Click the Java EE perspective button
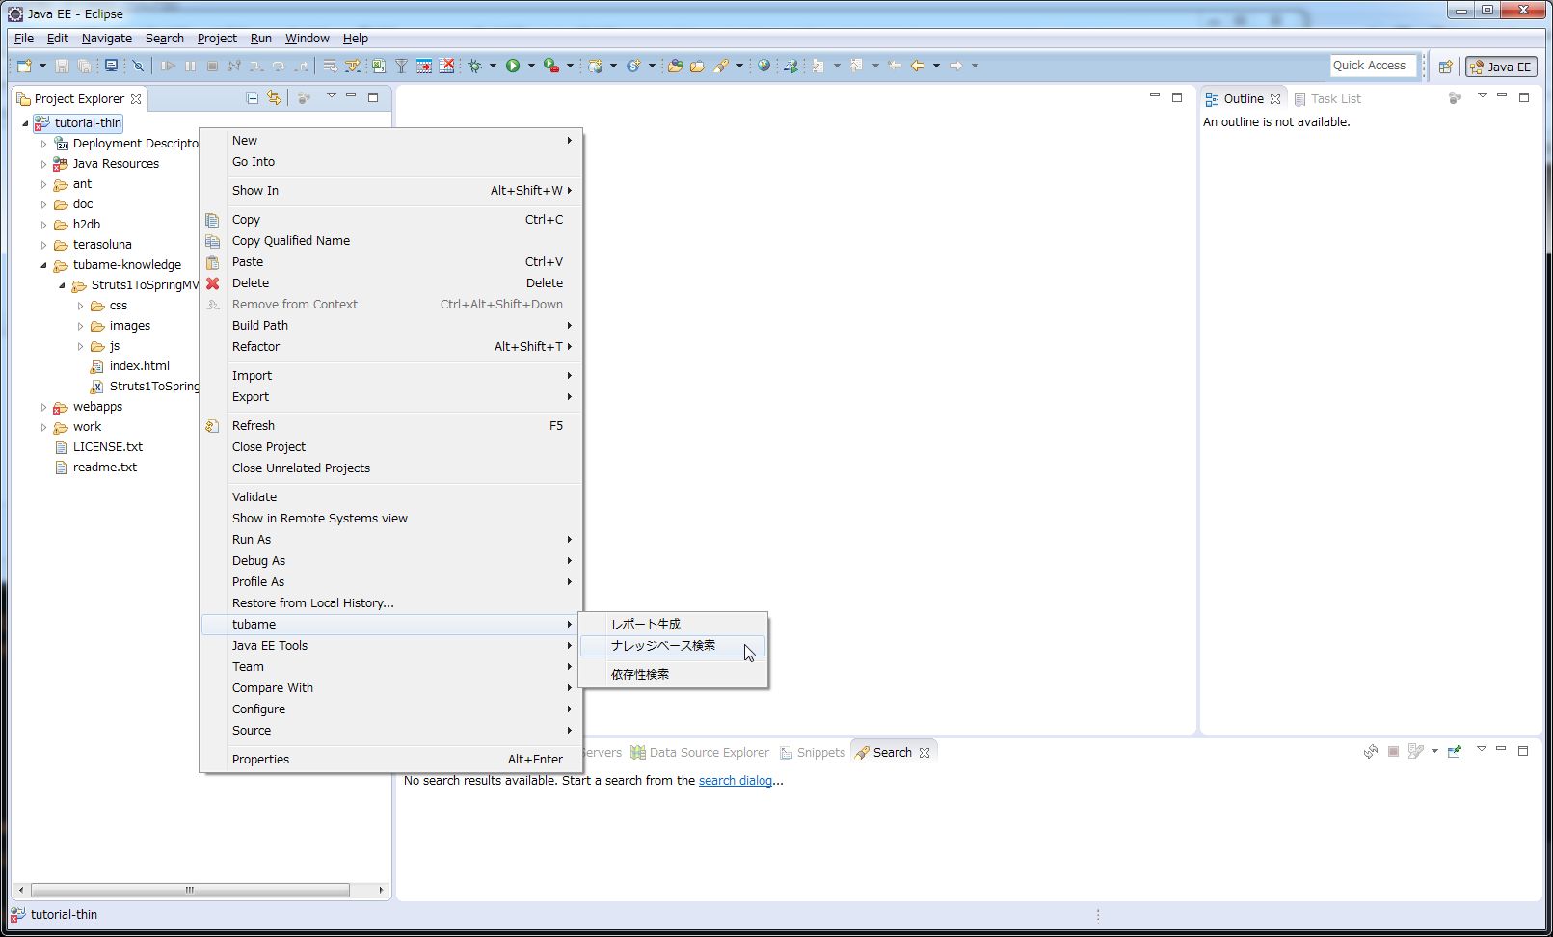The width and height of the screenshot is (1553, 937). (x=1501, y=67)
